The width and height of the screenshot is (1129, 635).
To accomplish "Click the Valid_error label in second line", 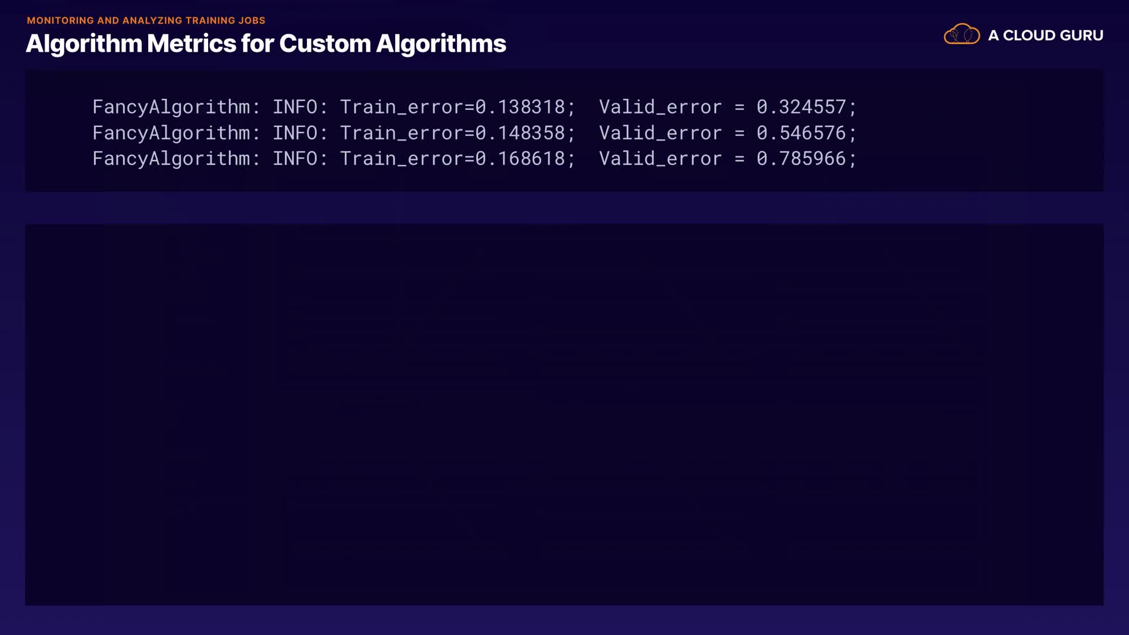I will [x=660, y=133].
